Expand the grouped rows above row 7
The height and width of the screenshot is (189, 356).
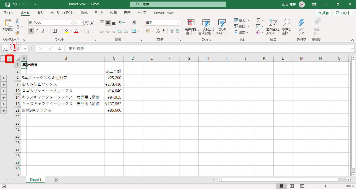coord(4,84)
